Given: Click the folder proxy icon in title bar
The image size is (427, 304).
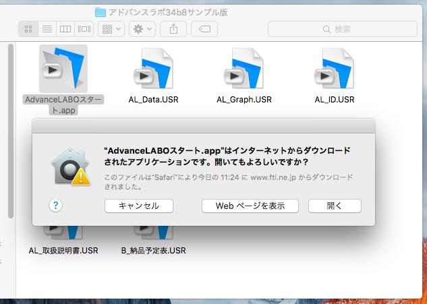Looking at the screenshot, I should (101, 12).
